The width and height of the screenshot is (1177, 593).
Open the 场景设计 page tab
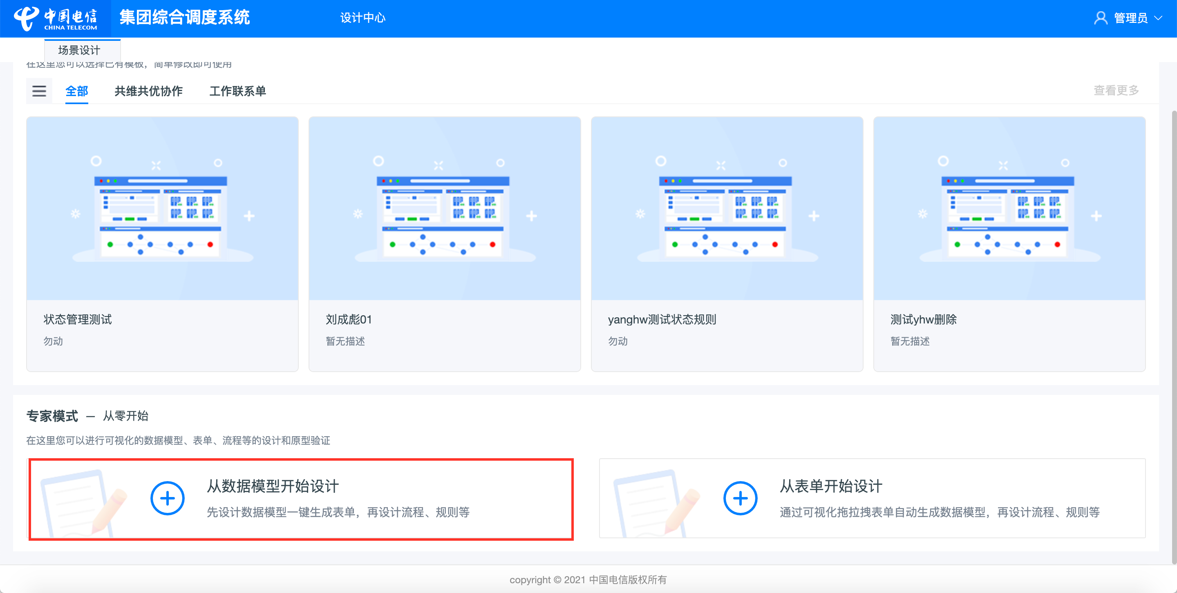pyautogui.click(x=79, y=50)
